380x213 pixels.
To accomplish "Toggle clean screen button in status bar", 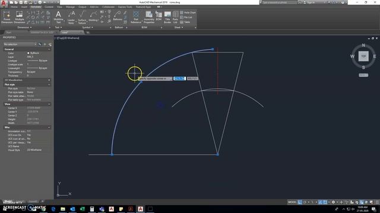I will pos(372,202).
